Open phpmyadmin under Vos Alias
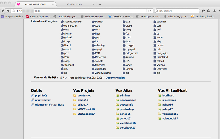The height and width of the screenshot is (139, 220). coord(128,100)
